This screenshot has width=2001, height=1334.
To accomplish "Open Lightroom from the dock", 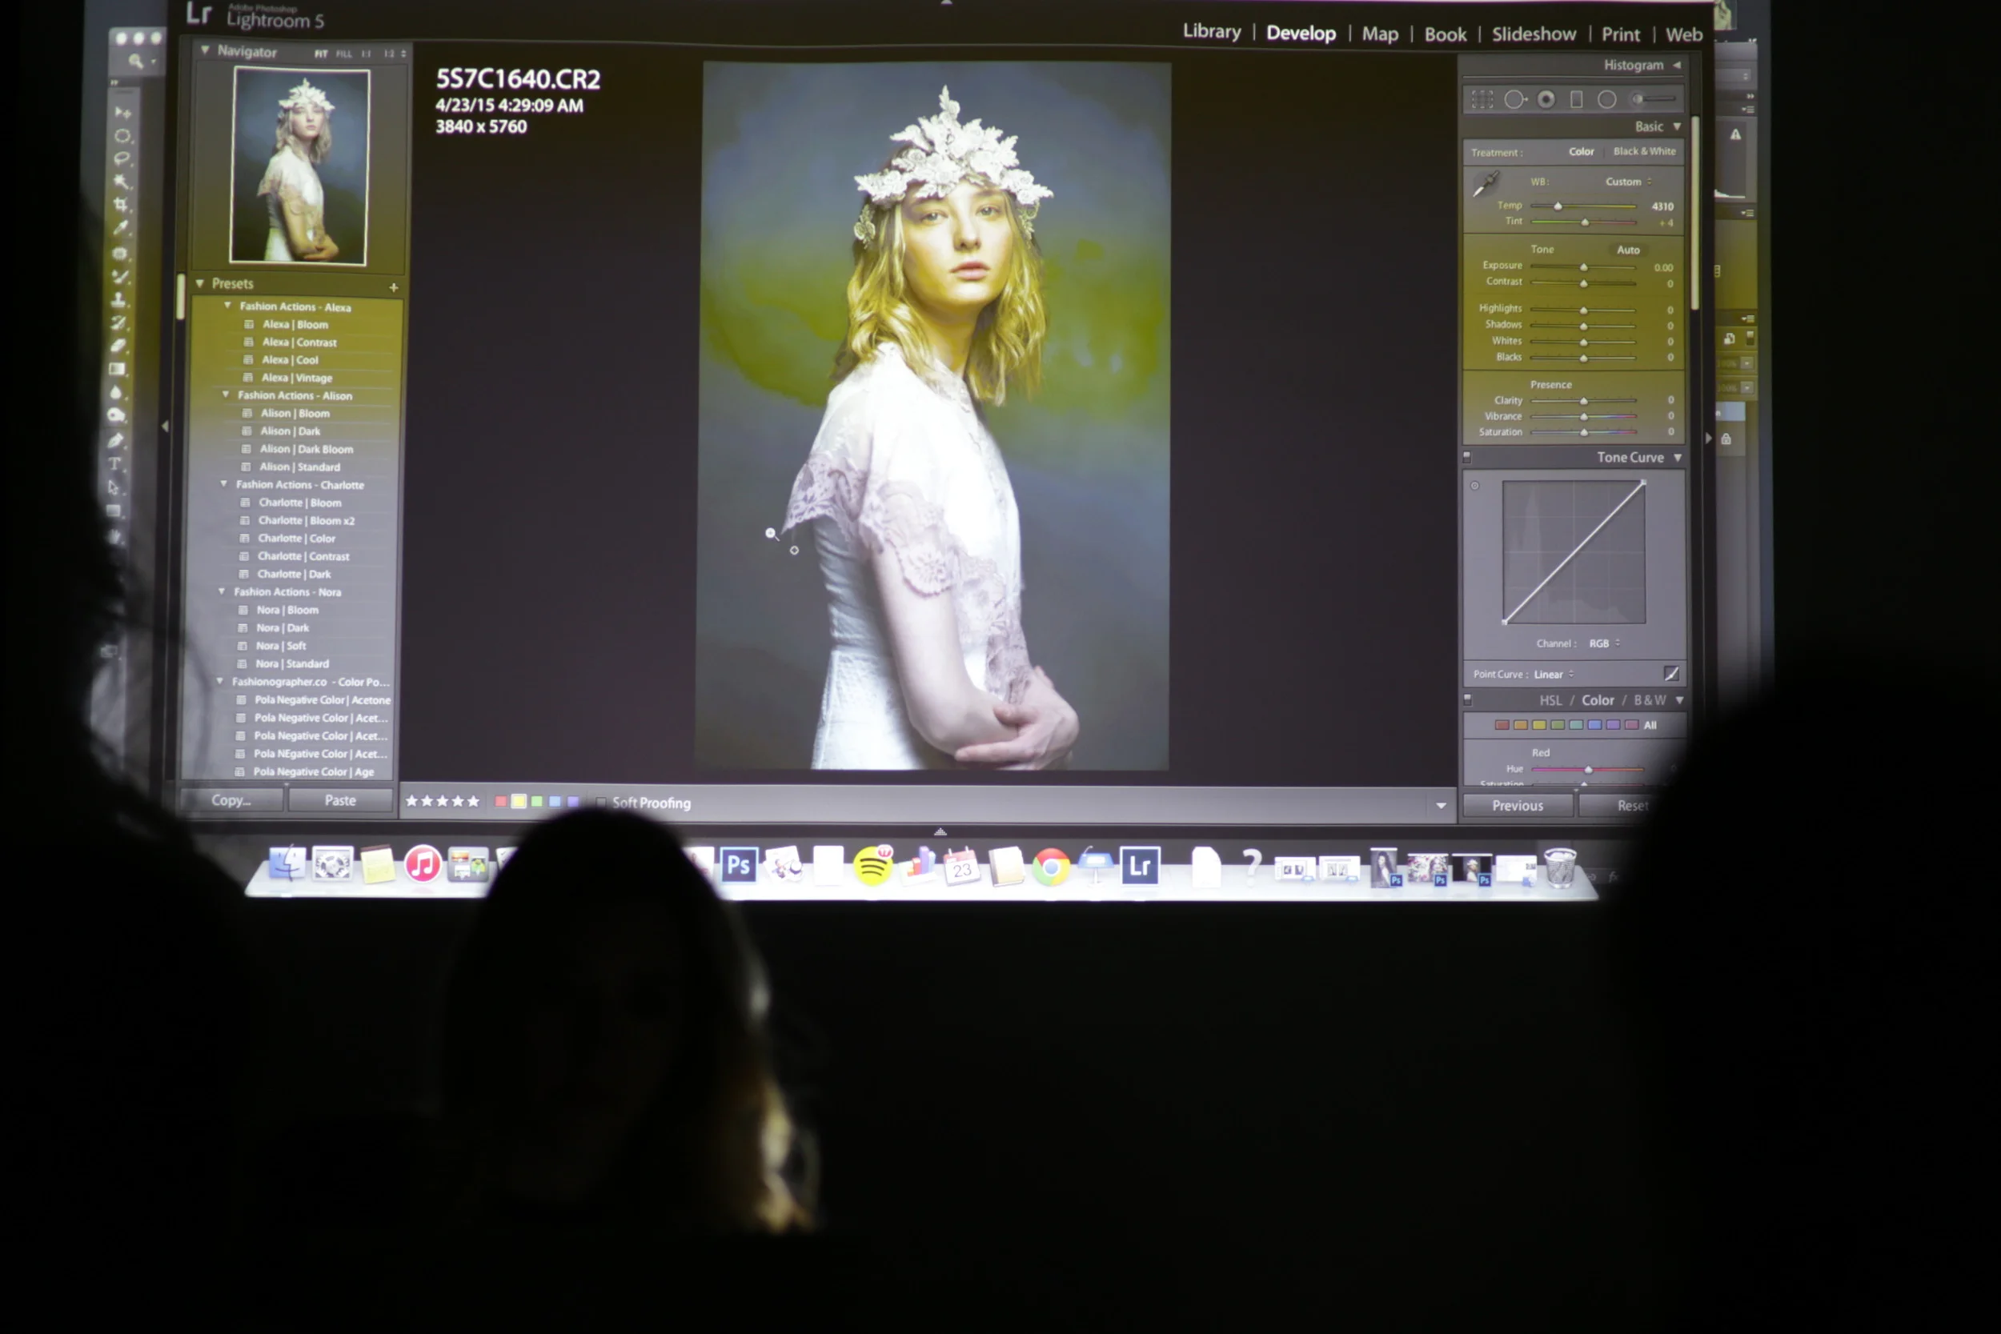I will click(1140, 867).
